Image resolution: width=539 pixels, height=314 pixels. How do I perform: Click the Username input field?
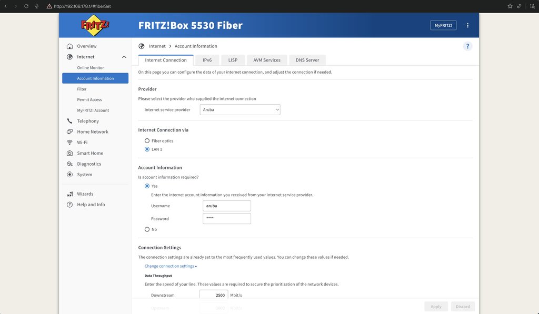pyautogui.click(x=226, y=206)
